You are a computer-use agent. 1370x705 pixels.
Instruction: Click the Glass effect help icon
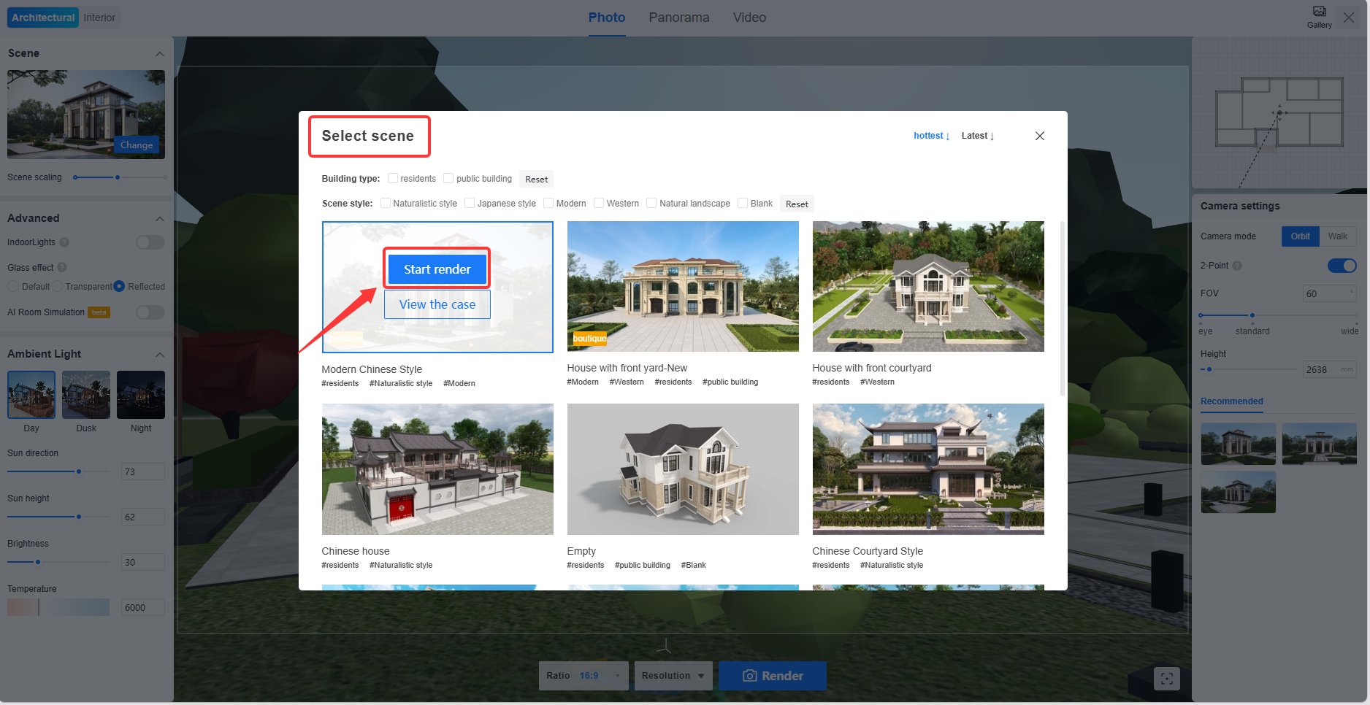point(62,267)
